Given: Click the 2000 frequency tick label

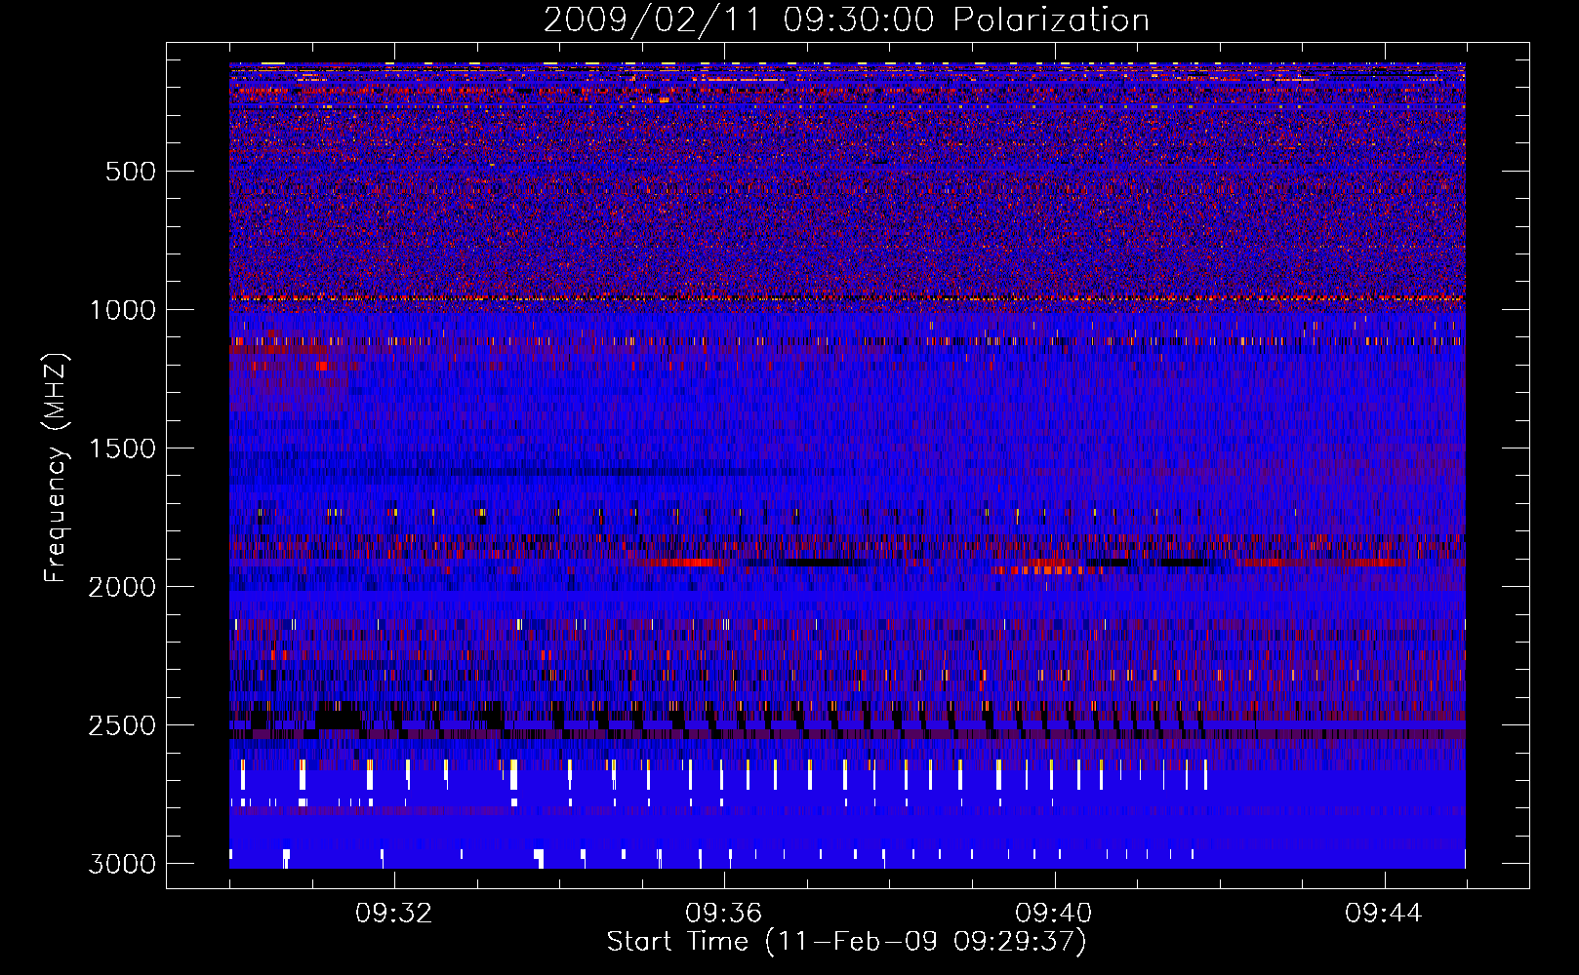Looking at the screenshot, I should click(x=123, y=587).
